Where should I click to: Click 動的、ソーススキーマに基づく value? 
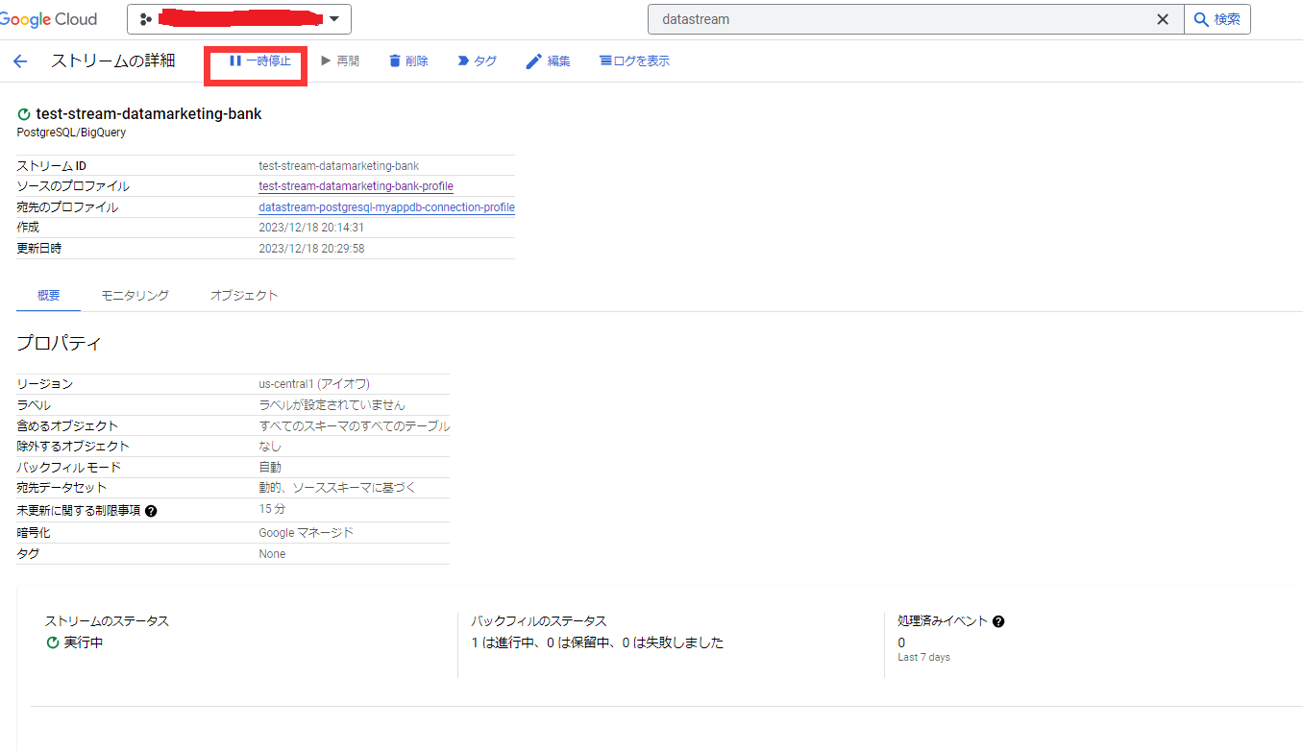click(x=337, y=488)
